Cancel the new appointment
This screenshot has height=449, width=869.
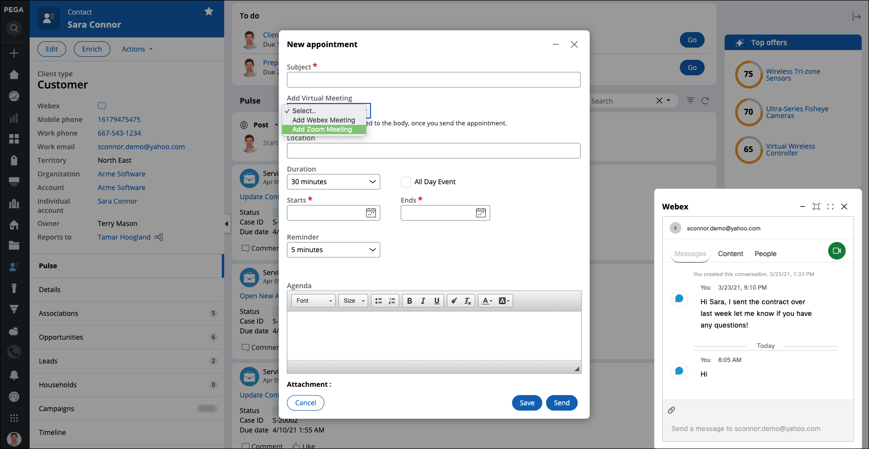305,403
